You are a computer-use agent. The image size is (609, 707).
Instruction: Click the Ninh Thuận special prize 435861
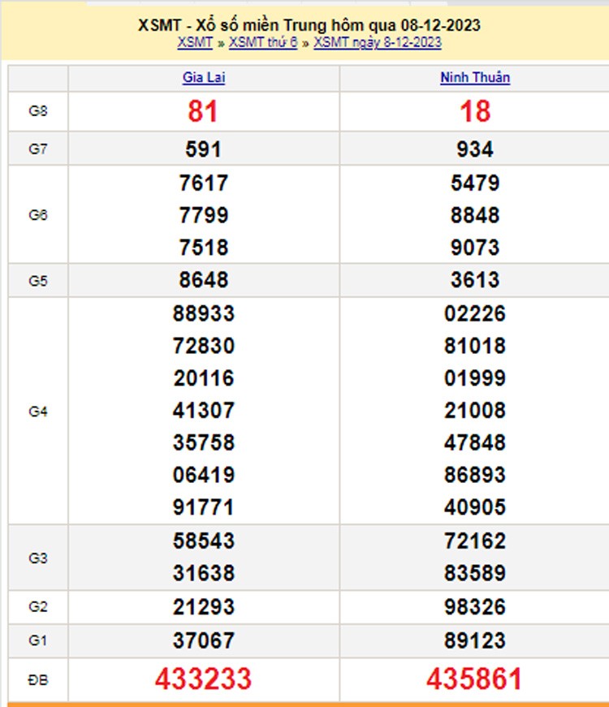pyautogui.click(x=475, y=679)
